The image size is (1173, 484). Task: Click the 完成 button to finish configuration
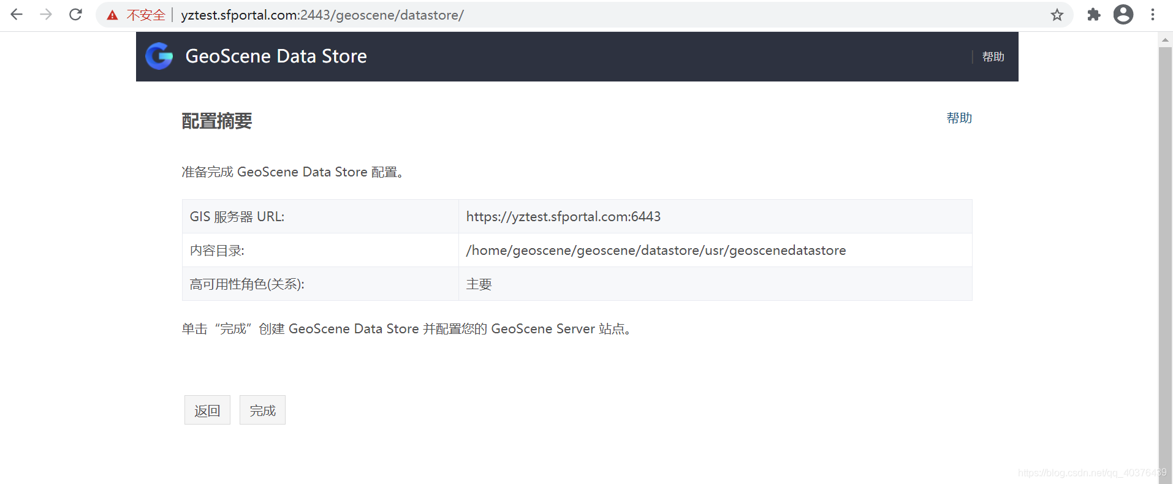point(262,410)
